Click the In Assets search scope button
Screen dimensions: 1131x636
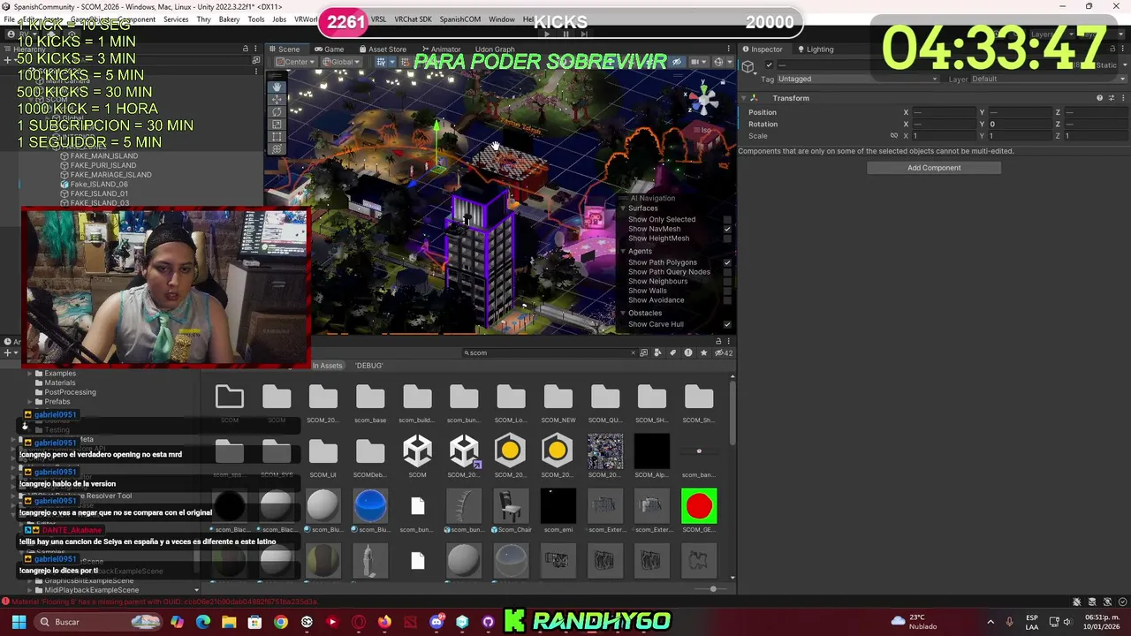327,366
